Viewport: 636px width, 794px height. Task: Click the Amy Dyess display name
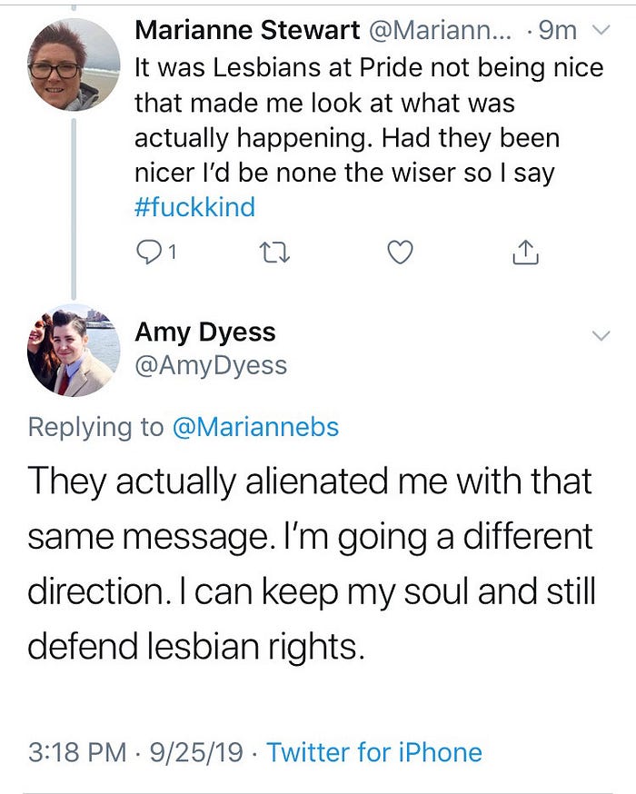(x=204, y=332)
